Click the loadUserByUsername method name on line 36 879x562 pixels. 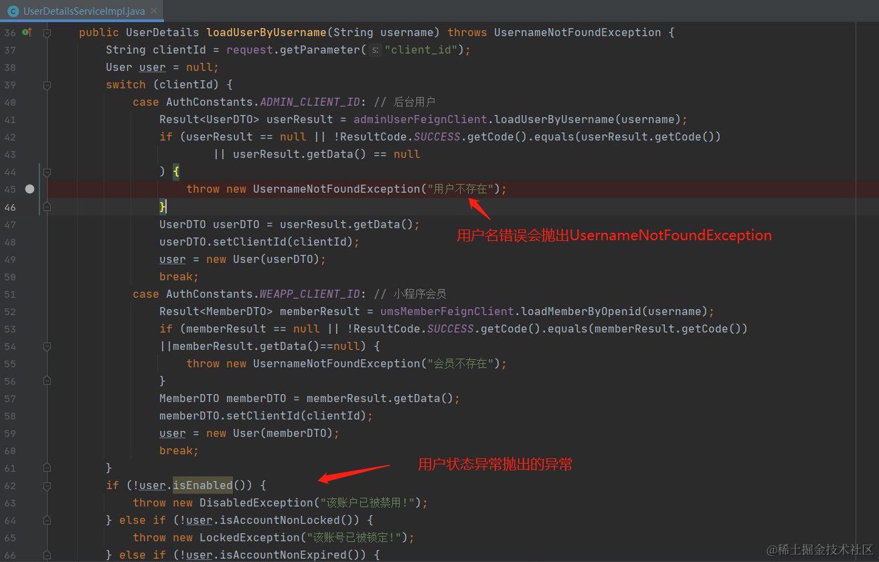(266, 32)
